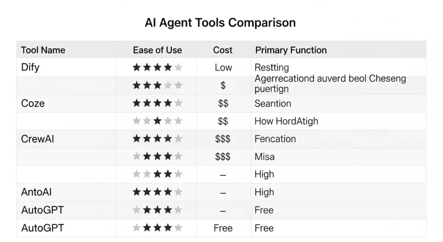Click the AI Agent Tools Comparison title
443x242 pixels.
point(220,23)
